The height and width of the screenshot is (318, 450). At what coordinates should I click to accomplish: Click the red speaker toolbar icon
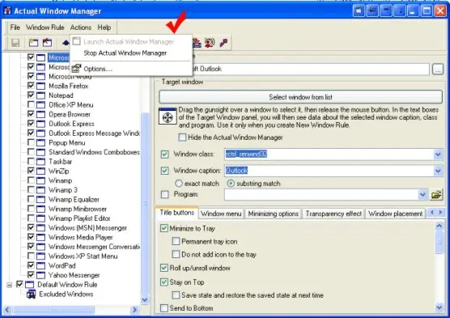[210, 43]
